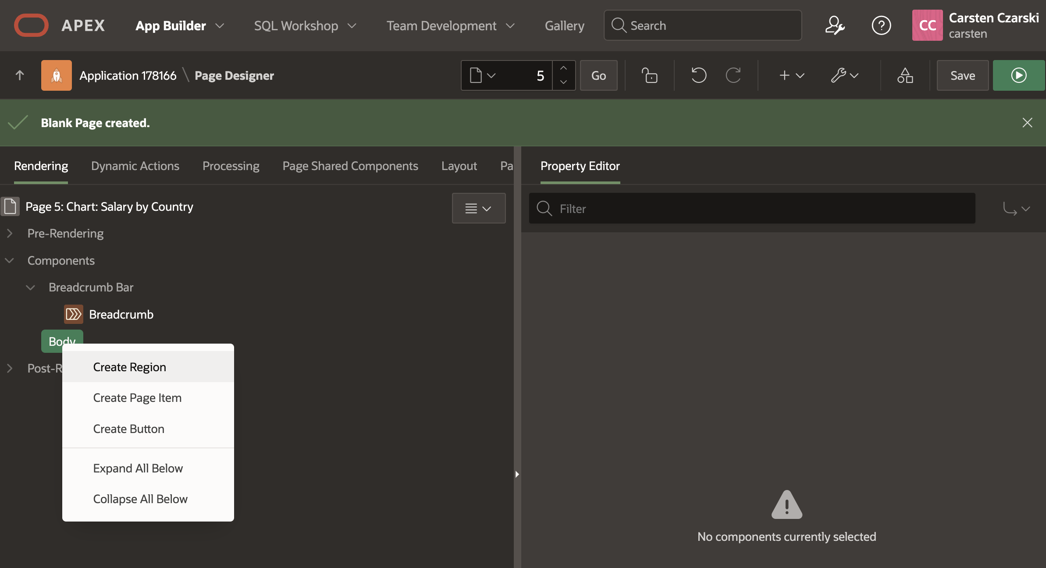Image resolution: width=1046 pixels, height=568 pixels.
Task: Open the Create plus dropdown menu
Action: coord(791,75)
